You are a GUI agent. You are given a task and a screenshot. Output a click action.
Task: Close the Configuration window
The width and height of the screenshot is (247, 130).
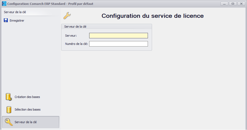[241, 4]
